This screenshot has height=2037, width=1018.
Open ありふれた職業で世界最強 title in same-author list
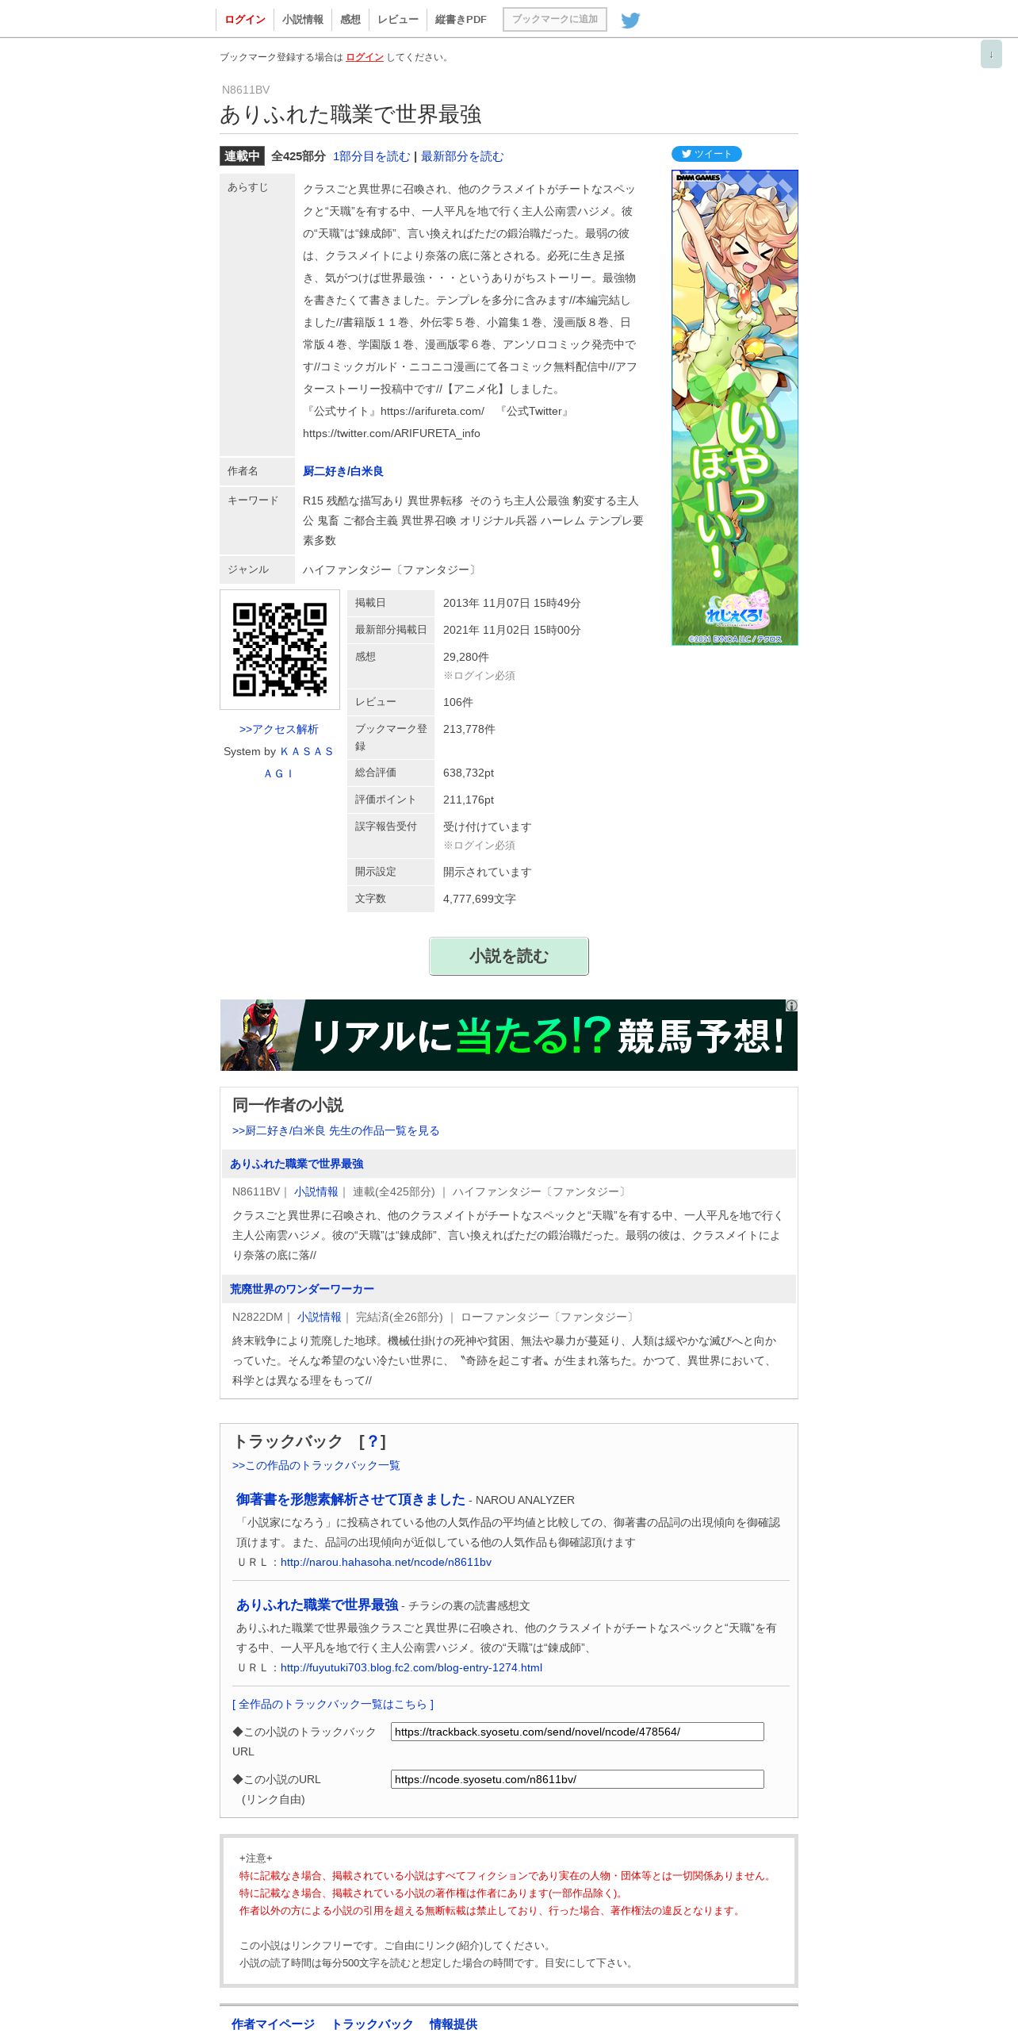coord(297,1164)
